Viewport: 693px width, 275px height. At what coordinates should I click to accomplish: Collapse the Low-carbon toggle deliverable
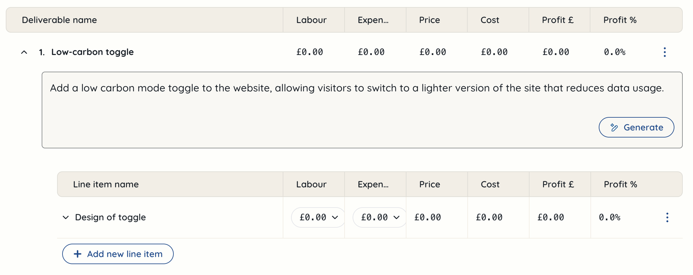click(24, 52)
